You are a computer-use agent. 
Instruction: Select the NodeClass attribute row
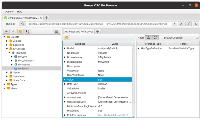point(97,53)
